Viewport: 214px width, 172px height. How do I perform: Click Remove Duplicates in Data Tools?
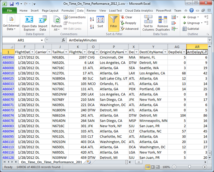(163, 22)
